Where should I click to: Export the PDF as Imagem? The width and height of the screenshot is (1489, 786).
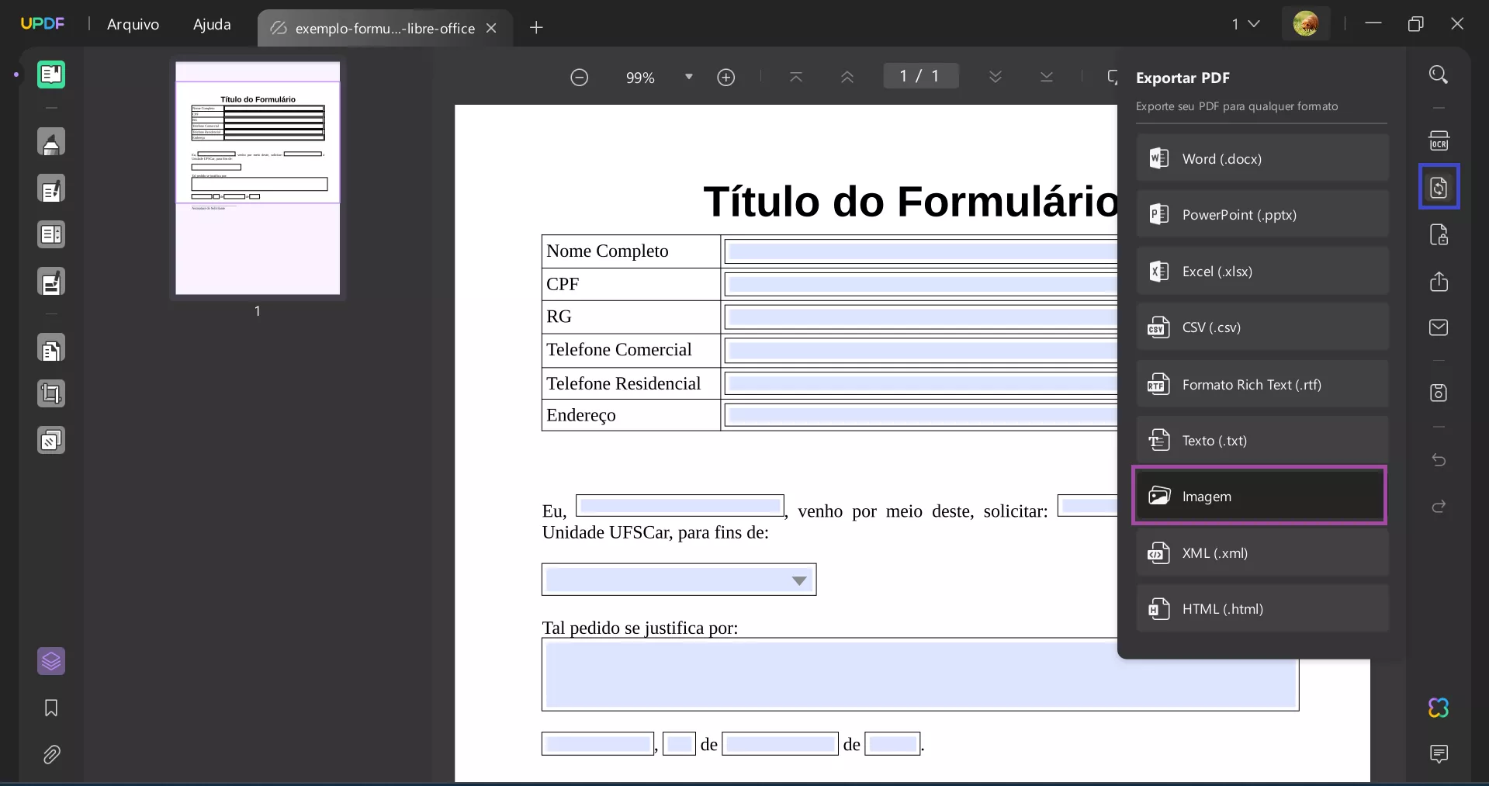[1259, 497]
